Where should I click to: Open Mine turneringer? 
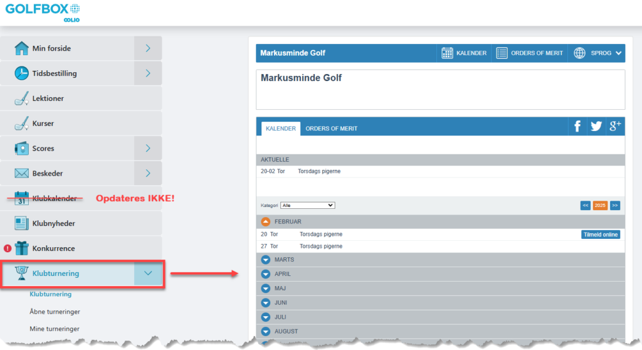pos(55,329)
